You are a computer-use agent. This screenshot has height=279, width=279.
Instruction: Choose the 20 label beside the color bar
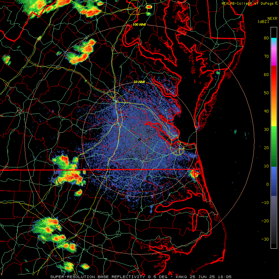[x=266, y=148]
